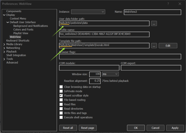Open the ms unit dropdown
The width and height of the screenshot is (186, 133).
(x=110, y=74)
